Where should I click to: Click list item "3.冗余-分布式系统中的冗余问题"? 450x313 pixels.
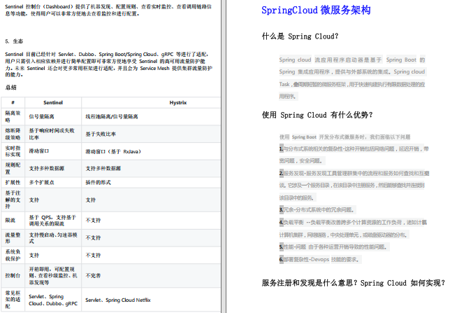(317, 210)
